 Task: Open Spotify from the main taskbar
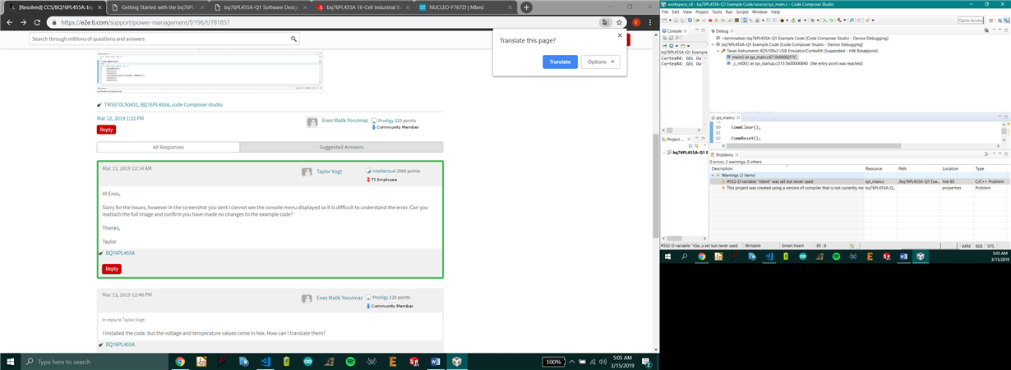click(350, 361)
